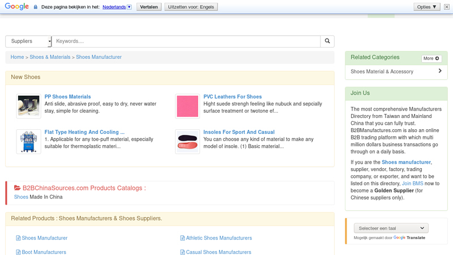
Task: Open the Flat Type Heating machine thumbnail
Action: (x=29, y=142)
